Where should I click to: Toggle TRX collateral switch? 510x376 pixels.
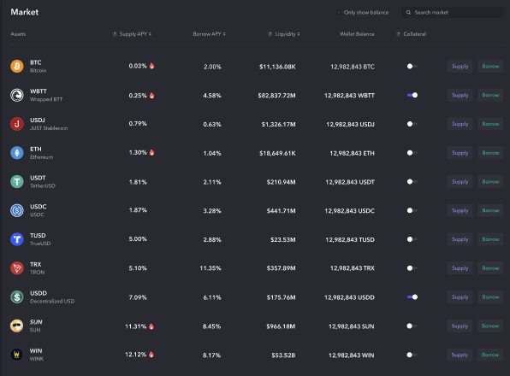(x=412, y=268)
